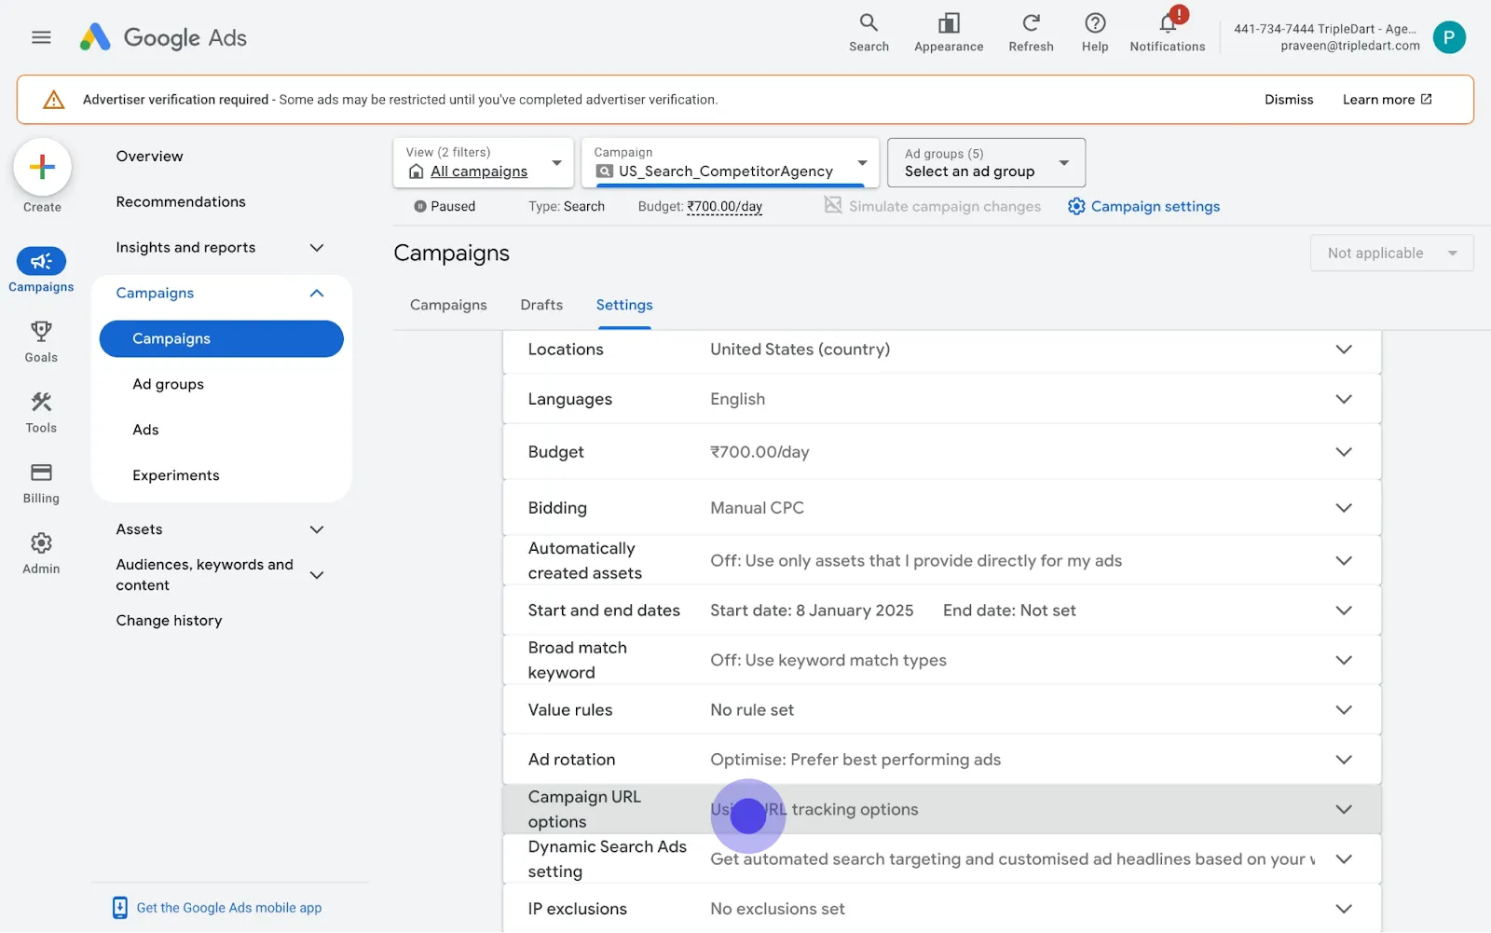Viewport: 1491px width, 933px height.
Task: Expand the Ad rotation row
Action: tap(941, 760)
